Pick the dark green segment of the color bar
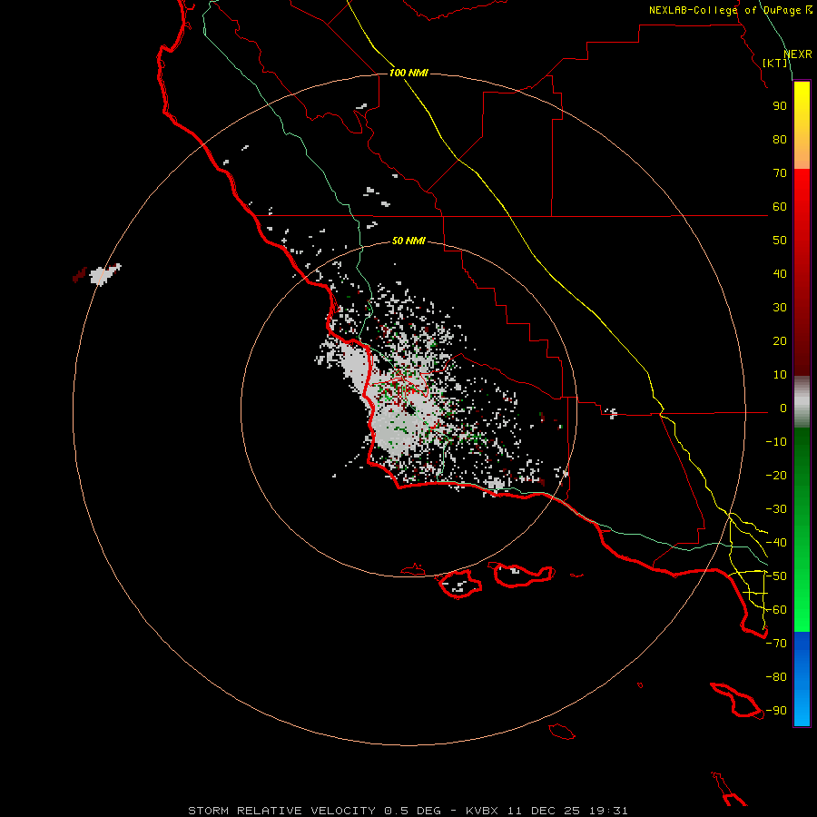Viewport: 817px width, 817px height. 802,458
